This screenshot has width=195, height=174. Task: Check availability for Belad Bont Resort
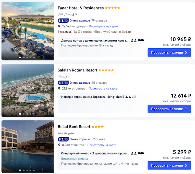(169, 165)
